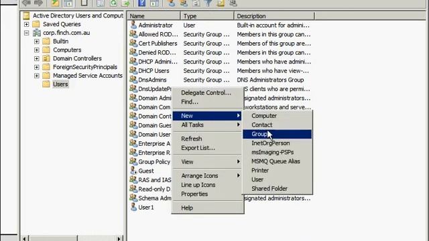429x241 pixels.
Task: Click the Schema Adm group icon
Action: coord(133,198)
